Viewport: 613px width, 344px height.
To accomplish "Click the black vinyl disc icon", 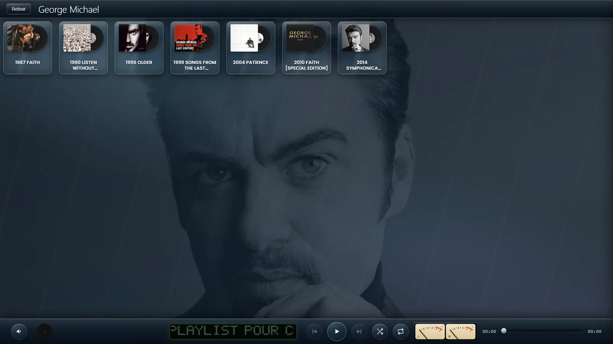I will point(45,331).
